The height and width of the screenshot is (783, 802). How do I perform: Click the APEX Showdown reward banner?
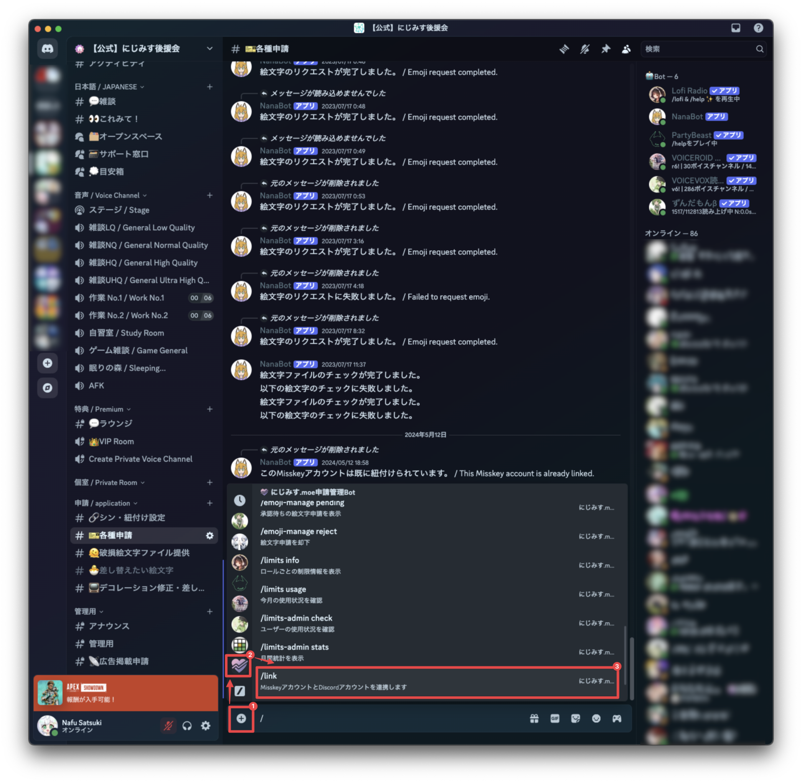(126, 693)
